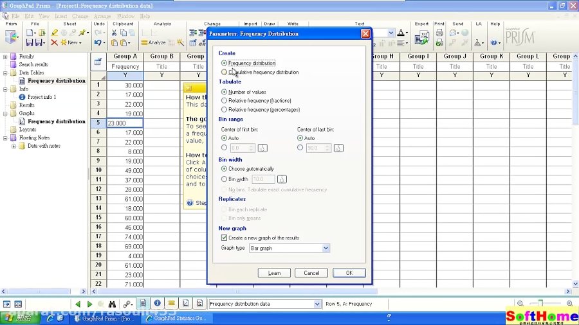Open the Help menu in menu bar
This screenshot has height=325, width=579.
click(x=145, y=16)
